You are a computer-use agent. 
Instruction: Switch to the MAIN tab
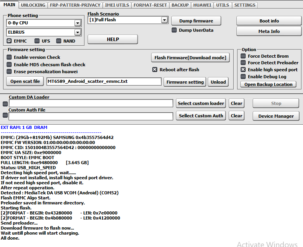[x=9, y=5]
